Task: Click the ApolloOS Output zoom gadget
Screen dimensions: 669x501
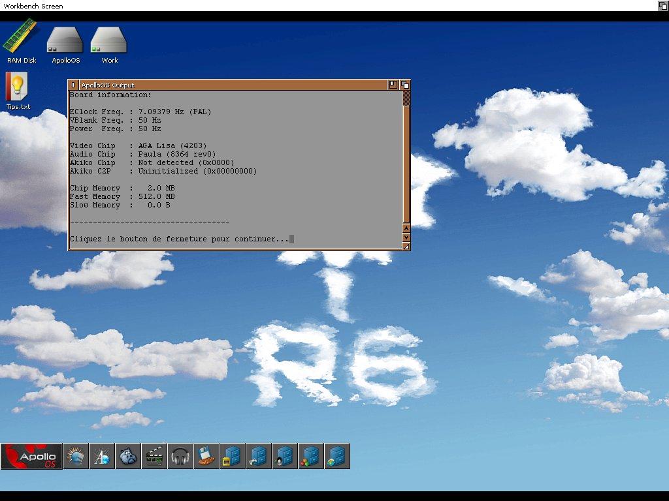Action: click(x=393, y=85)
